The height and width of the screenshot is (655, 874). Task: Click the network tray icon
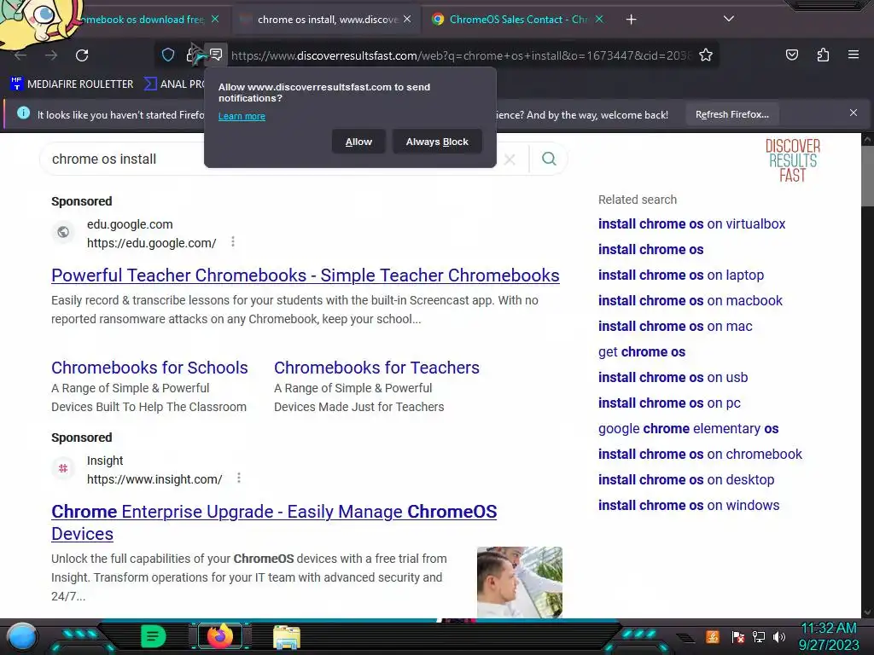(x=759, y=636)
